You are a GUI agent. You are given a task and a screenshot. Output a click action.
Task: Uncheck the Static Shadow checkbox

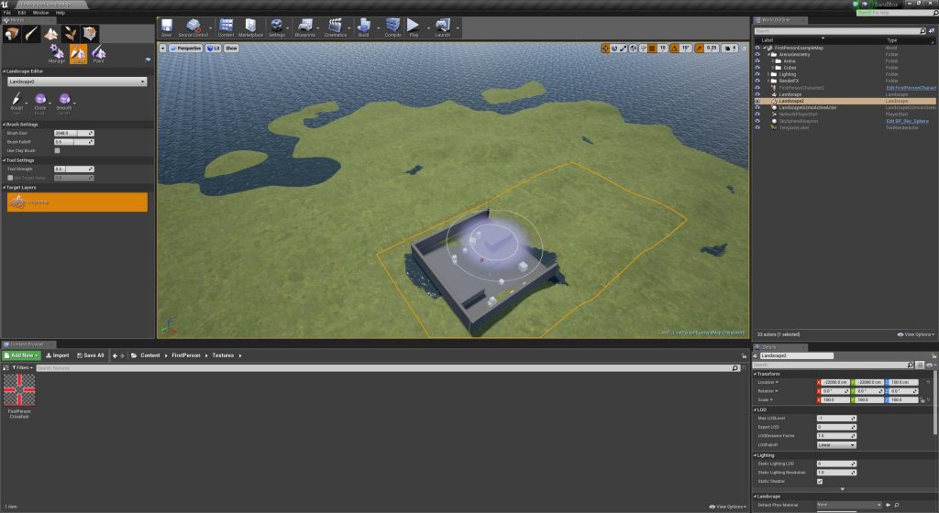(820, 481)
